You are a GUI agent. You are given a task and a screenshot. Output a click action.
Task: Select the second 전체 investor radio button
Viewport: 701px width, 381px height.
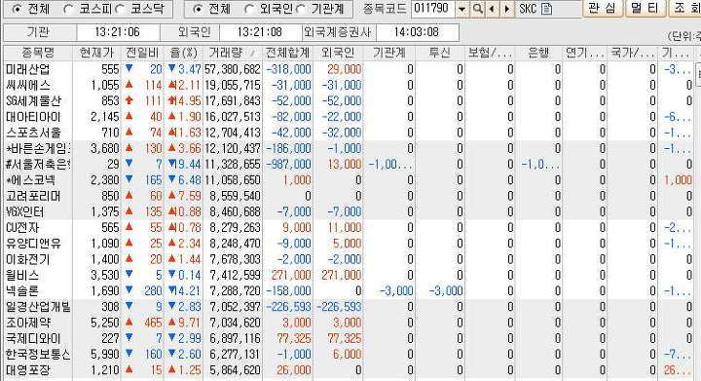point(197,9)
